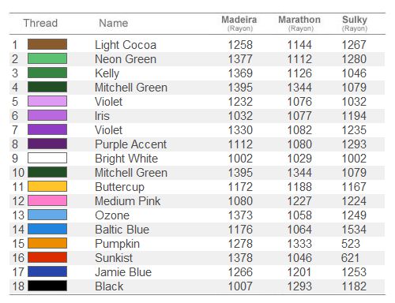Click Sulky code 523 for Pumpkin

pyautogui.click(x=351, y=244)
